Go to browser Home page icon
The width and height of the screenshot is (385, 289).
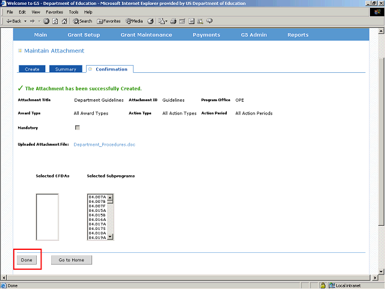[64, 21]
